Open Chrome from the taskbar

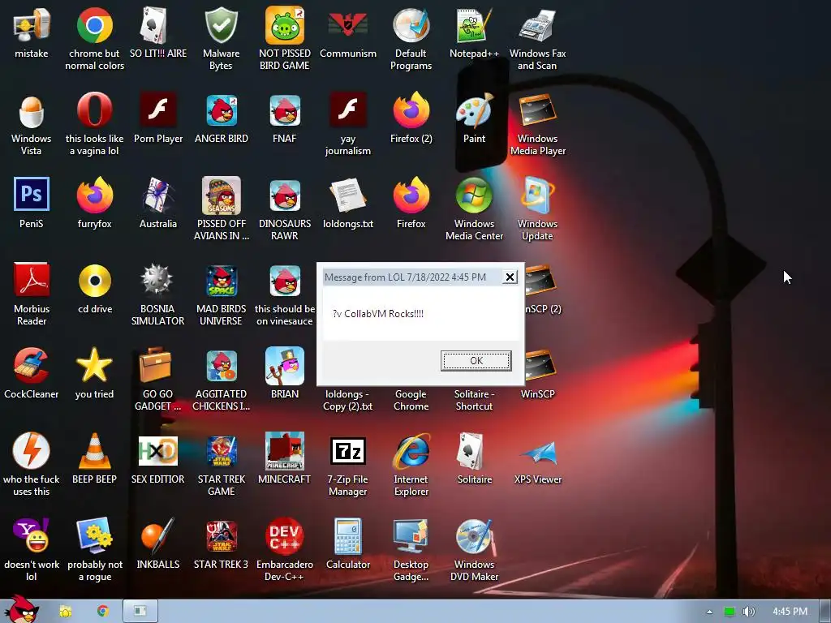103,611
